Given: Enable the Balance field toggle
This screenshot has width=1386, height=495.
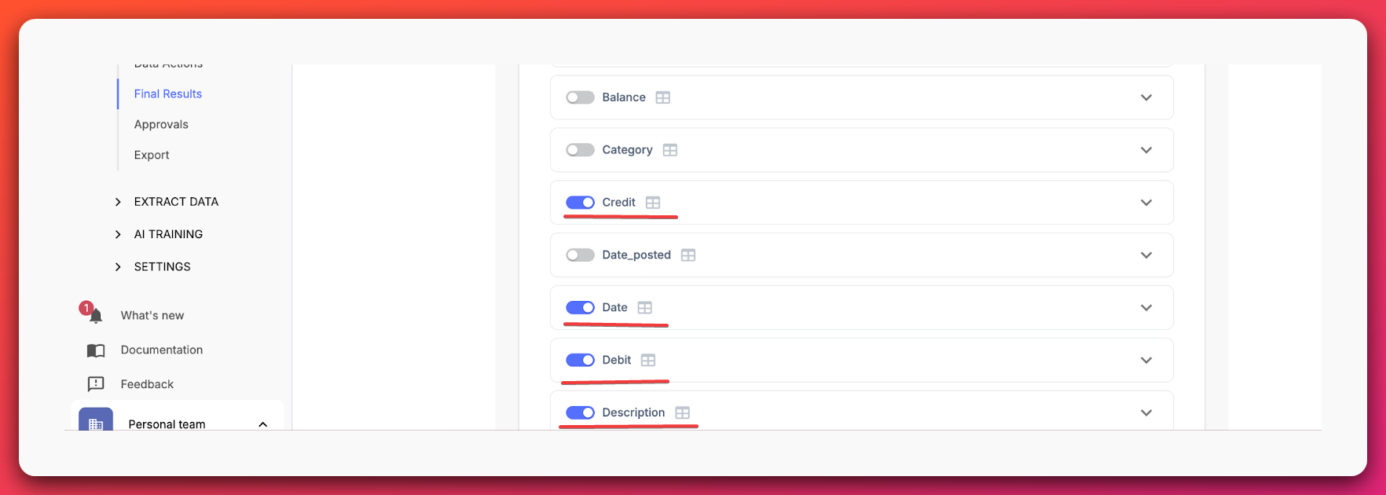Looking at the screenshot, I should point(580,97).
